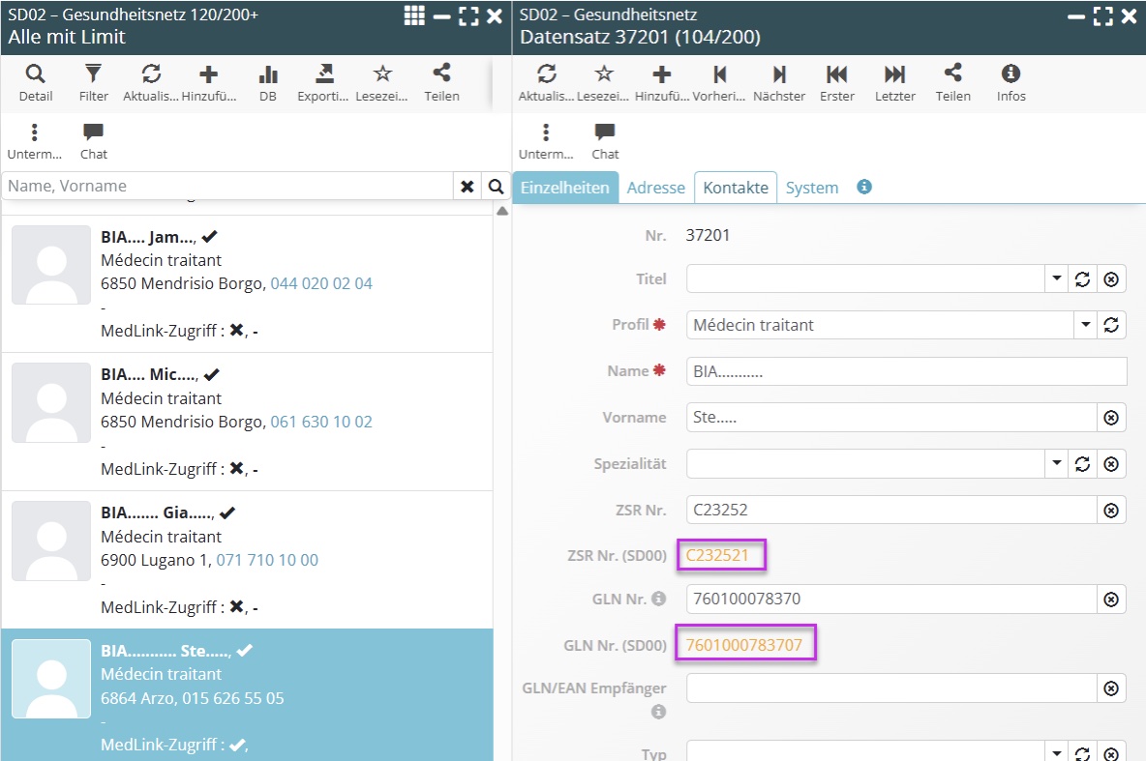Export the list with Exportieren icon

(323, 83)
